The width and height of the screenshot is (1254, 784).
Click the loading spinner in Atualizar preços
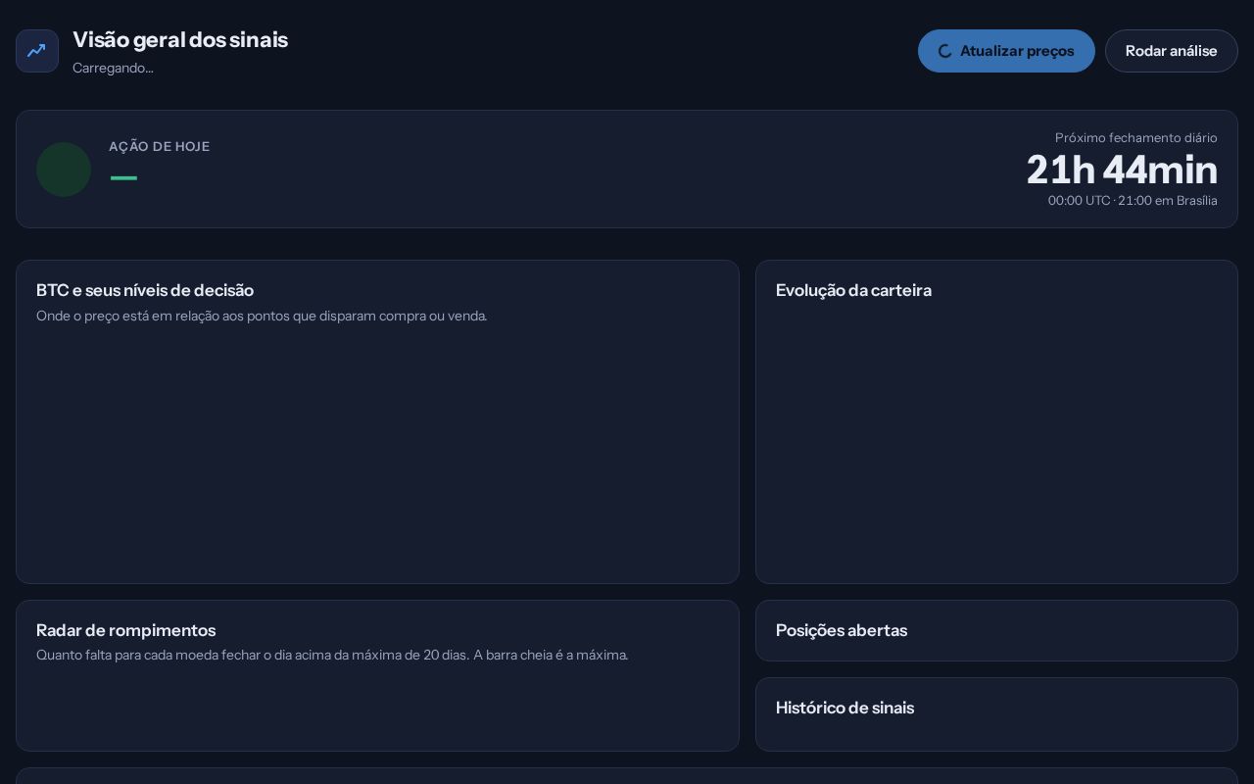[x=945, y=51]
